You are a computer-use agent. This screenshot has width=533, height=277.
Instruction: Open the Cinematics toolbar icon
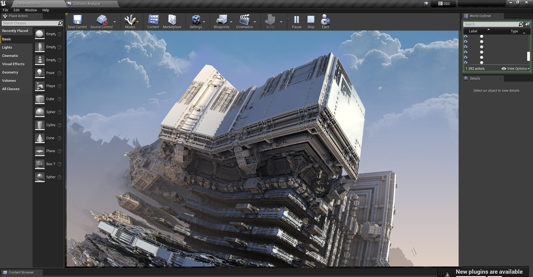click(x=245, y=20)
